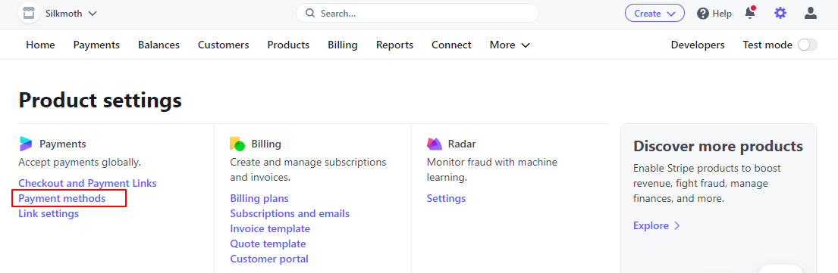The image size is (838, 273).
Task: Open the Billing tab in navigation
Action: [343, 45]
